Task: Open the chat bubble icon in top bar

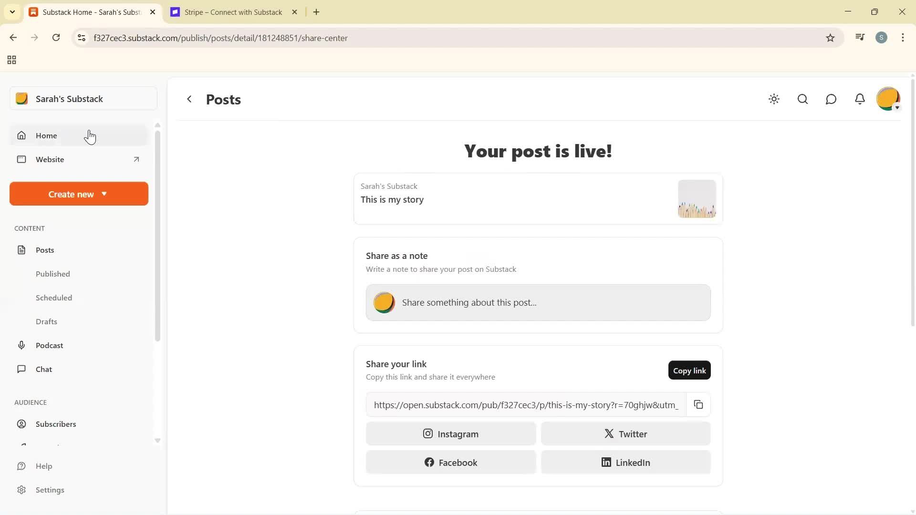Action: (831, 99)
